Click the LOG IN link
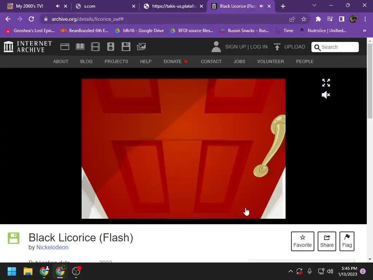Image resolution: width=373 pixels, height=280 pixels. click(x=259, y=47)
